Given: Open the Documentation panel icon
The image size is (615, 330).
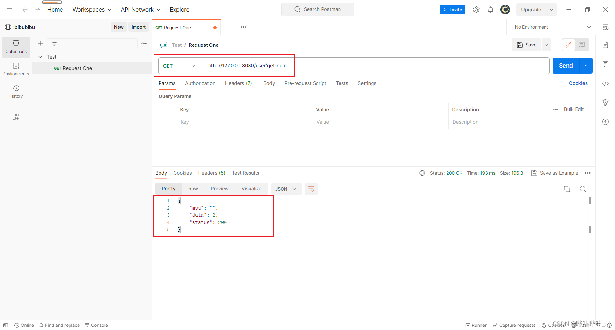Looking at the screenshot, I should (x=605, y=45).
